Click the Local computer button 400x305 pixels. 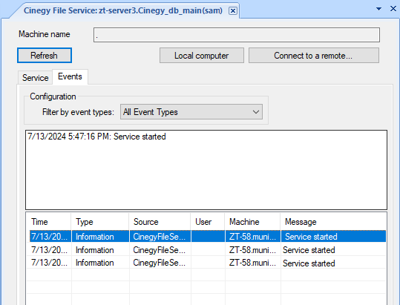coord(202,56)
